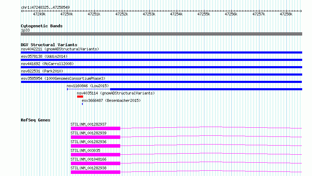Screen dimensions: 312x176
Task: Select nsv1160846 (Lou2015) variant label
Action: coord(88,86)
